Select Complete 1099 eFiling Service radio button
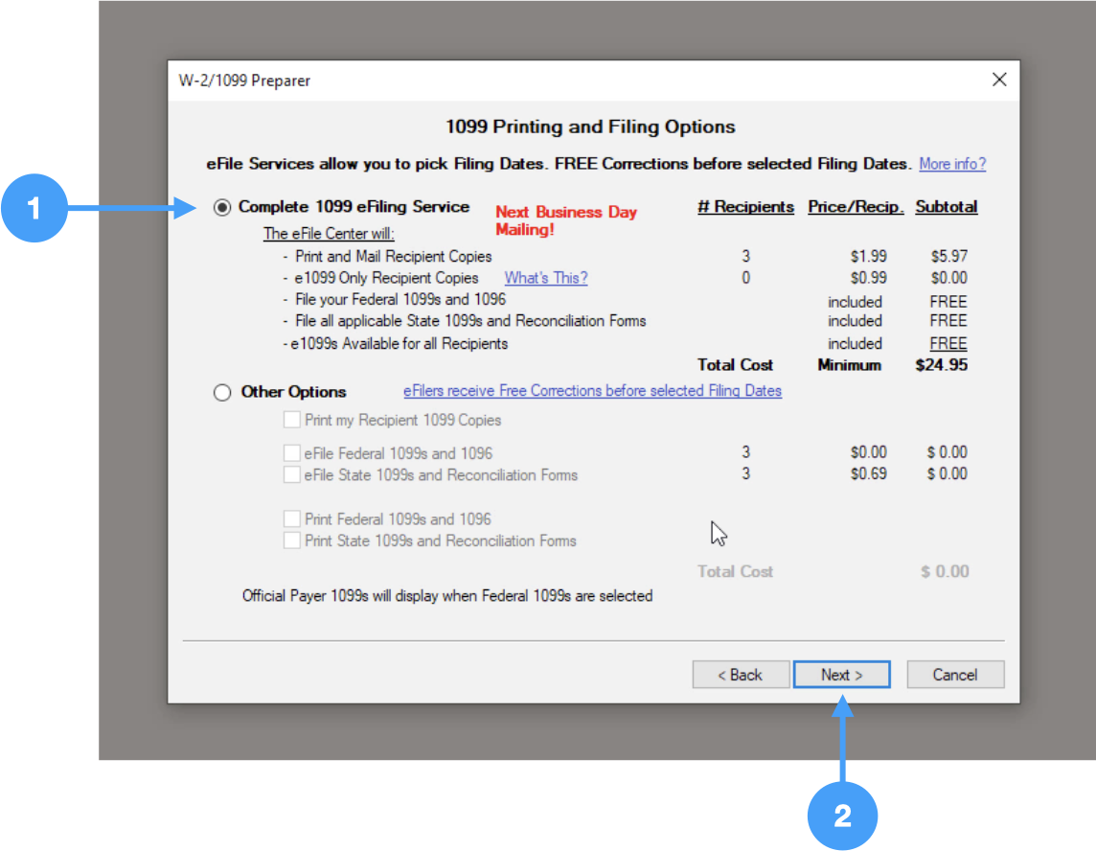 pyautogui.click(x=222, y=208)
